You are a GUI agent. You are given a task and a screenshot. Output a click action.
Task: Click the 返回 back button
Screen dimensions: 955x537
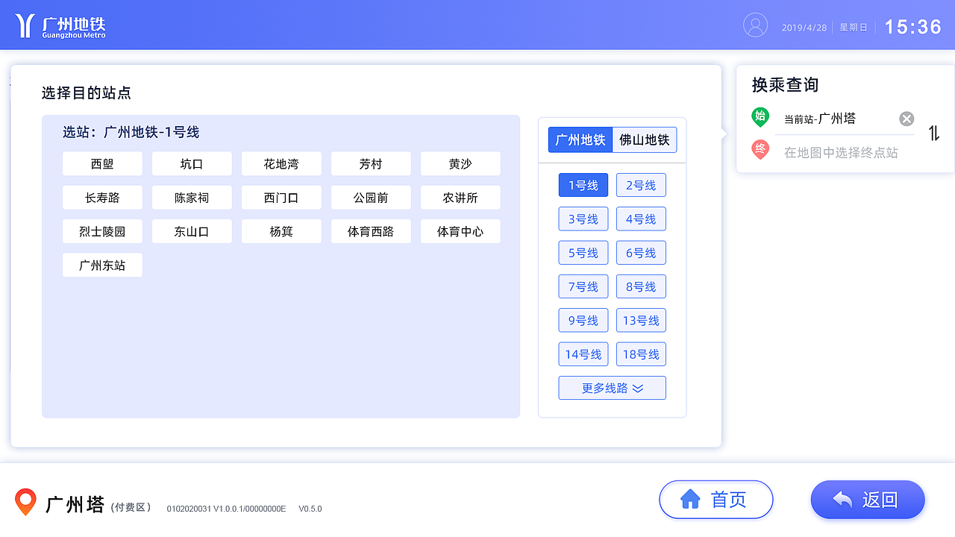click(x=868, y=500)
